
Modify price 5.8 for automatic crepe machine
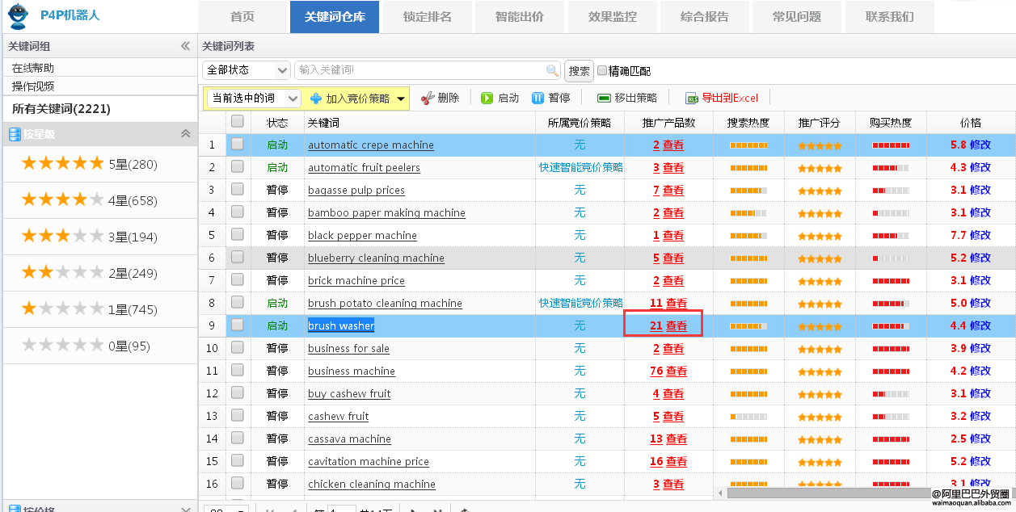pyautogui.click(x=980, y=145)
